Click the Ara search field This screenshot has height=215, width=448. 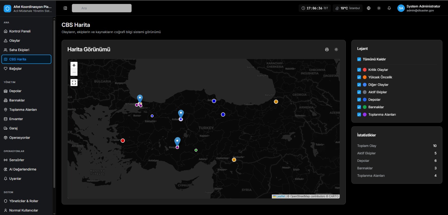(x=102, y=8)
